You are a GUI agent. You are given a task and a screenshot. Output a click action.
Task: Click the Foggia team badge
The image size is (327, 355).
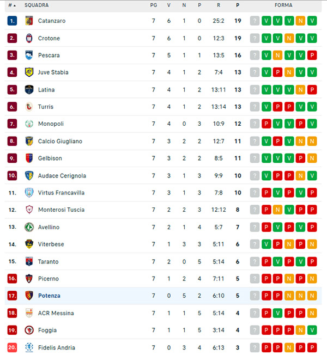29,330
